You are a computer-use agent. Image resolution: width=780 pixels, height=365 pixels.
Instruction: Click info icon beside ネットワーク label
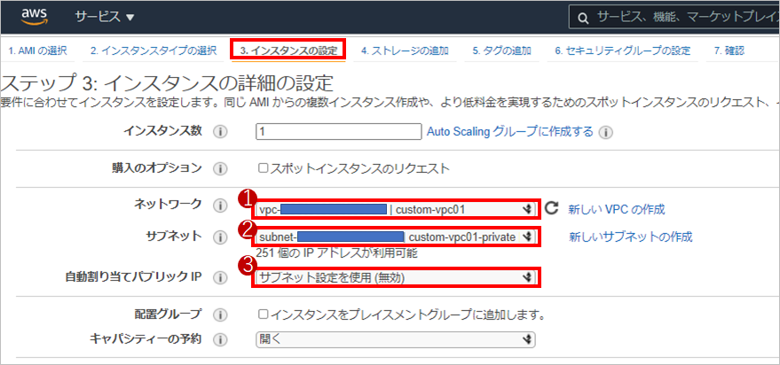pos(220,206)
